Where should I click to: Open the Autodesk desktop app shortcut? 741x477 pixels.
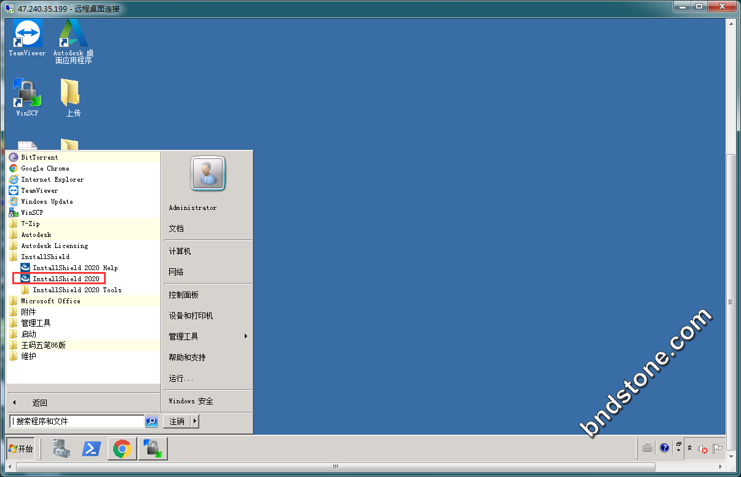pyautogui.click(x=73, y=34)
